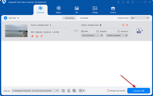Open the Convert All to MP4 dropdown
153x96 pixels.
coord(140,18)
